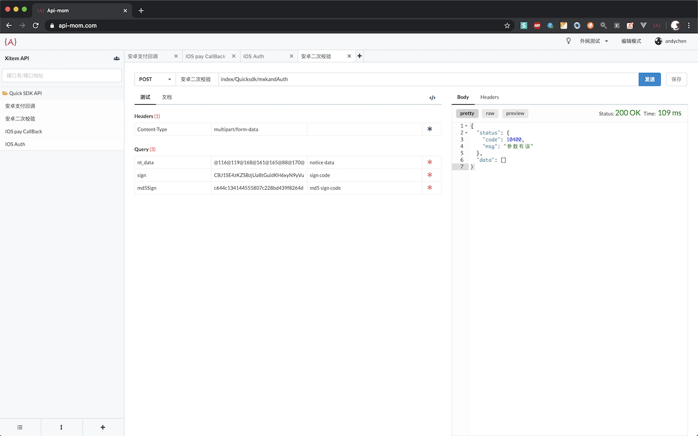This screenshot has height=436, width=698.
Task: Click the 保存 save button
Action: click(x=677, y=80)
